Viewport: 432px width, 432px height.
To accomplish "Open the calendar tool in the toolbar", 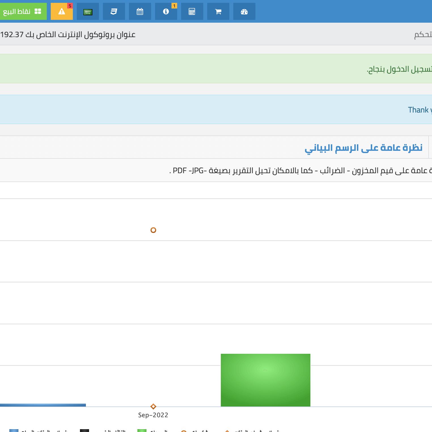I will tap(140, 11).
